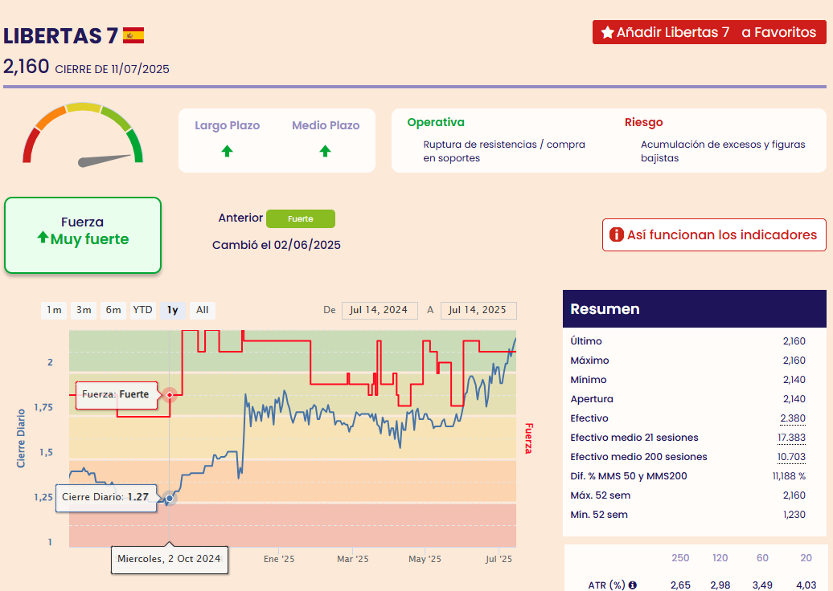The height and width of the screenshot is (591, 833).
Task: Click the Resumen panel header
Action: [x=695, y=309]
